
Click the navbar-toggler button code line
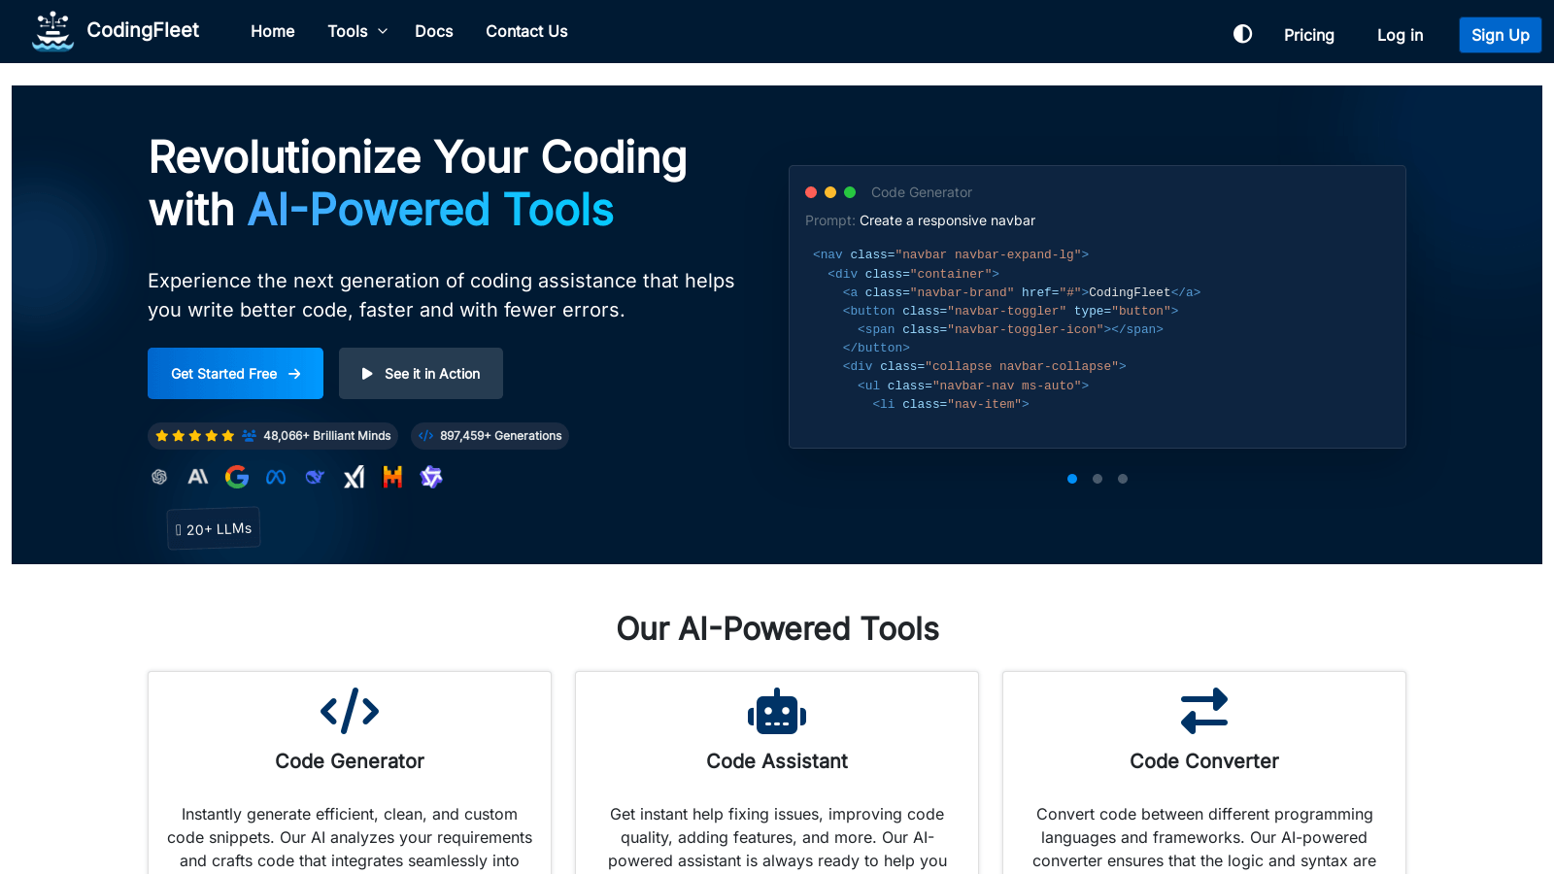1010,311
